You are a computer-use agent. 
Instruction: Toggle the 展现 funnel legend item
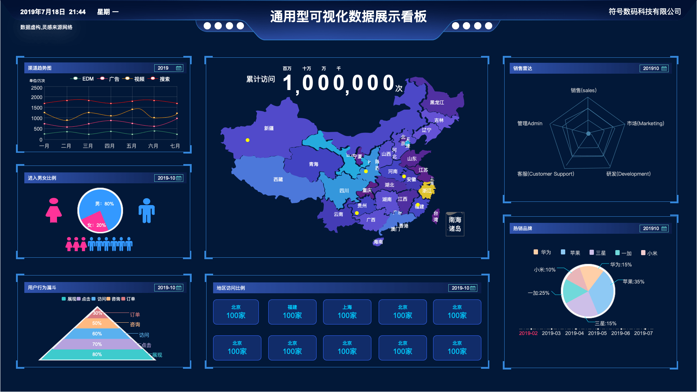pos(69,299)
